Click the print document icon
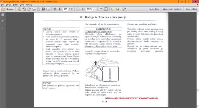 click(x=43, y=9)
